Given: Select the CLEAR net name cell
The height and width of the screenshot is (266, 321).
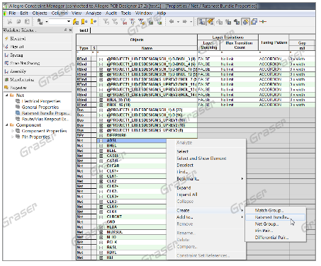Looking at the screenshot, I should click(113, 166).
